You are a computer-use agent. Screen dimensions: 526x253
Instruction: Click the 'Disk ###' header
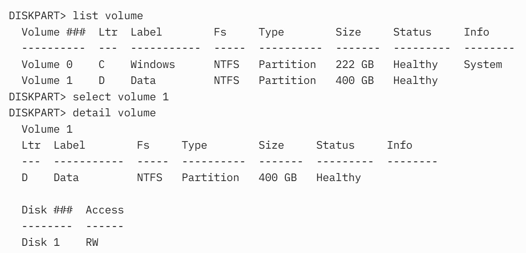pos(47,209)
